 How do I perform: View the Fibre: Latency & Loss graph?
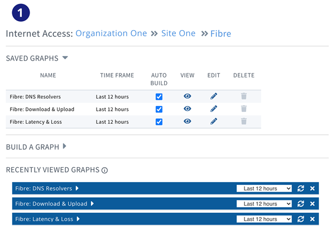point(188,121)
